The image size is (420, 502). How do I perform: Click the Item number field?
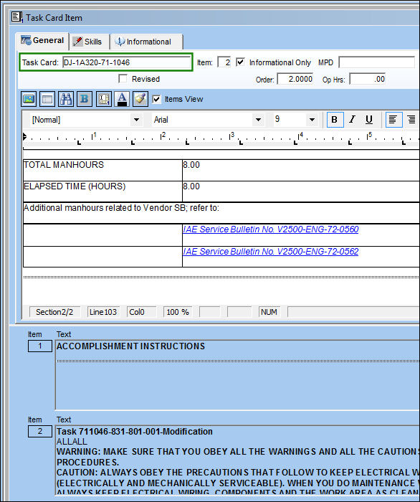tap(224, 62)
